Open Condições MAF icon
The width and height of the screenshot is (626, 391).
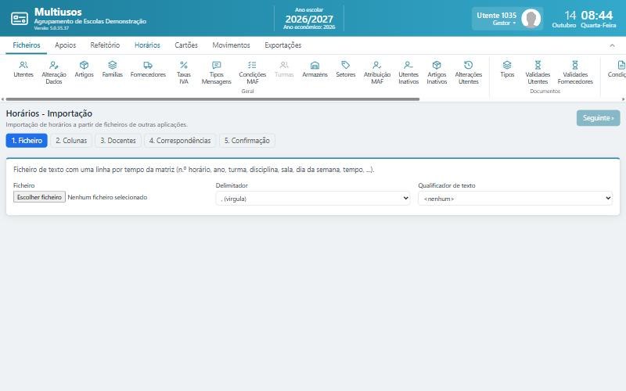tap(252, 73)
